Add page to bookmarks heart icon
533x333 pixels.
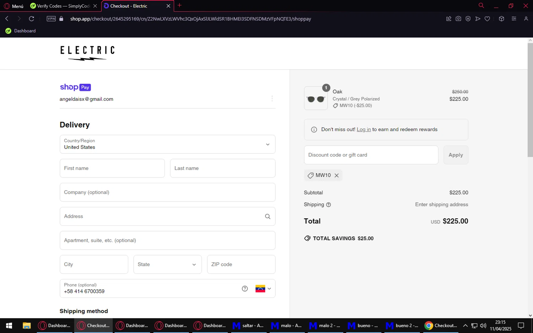(x=487, y=19)
